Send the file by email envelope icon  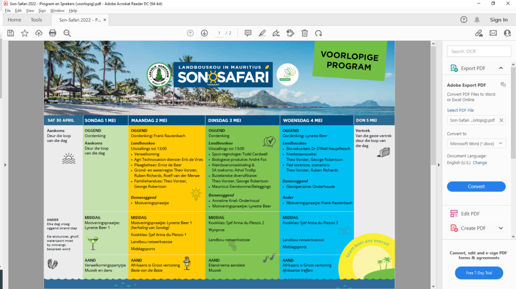tap(493, 33)
